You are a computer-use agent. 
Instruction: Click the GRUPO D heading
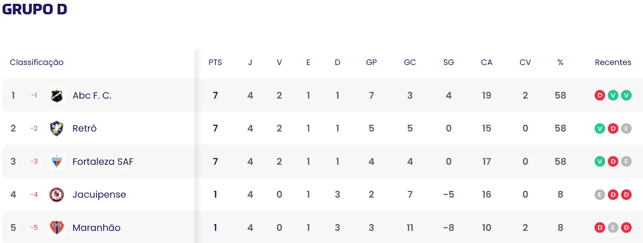coord(35,9)
